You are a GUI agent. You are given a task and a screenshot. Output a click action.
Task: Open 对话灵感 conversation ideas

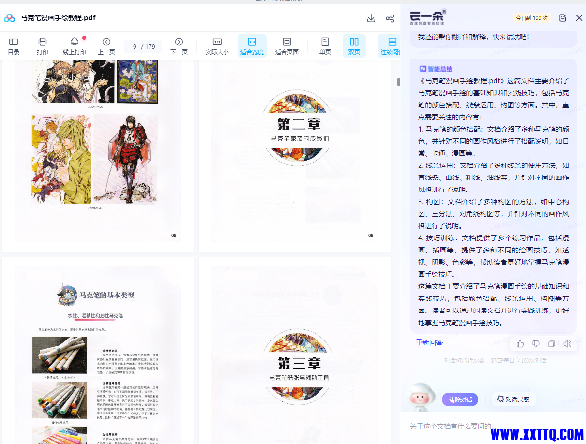513,400
